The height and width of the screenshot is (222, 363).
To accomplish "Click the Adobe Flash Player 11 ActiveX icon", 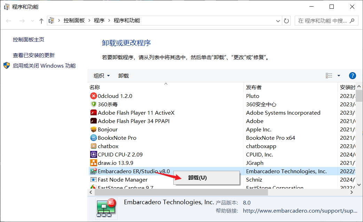I will [93, 113].
